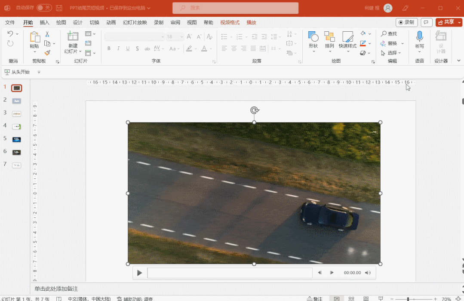Open the Shapes gallery icon
The image size is (464, 301).
click(313, 37)
